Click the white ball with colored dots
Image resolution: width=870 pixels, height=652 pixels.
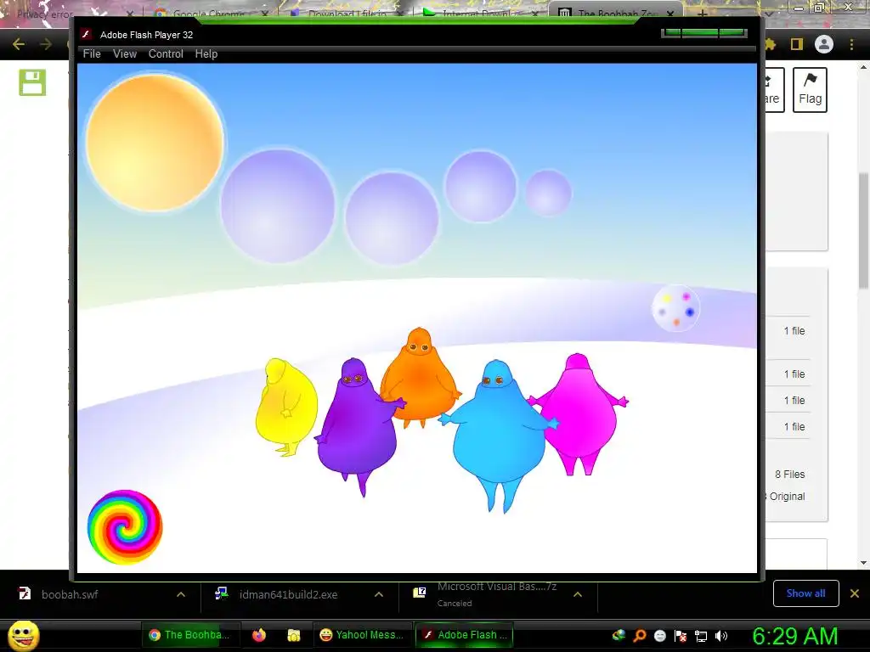(x=675, y=308)
